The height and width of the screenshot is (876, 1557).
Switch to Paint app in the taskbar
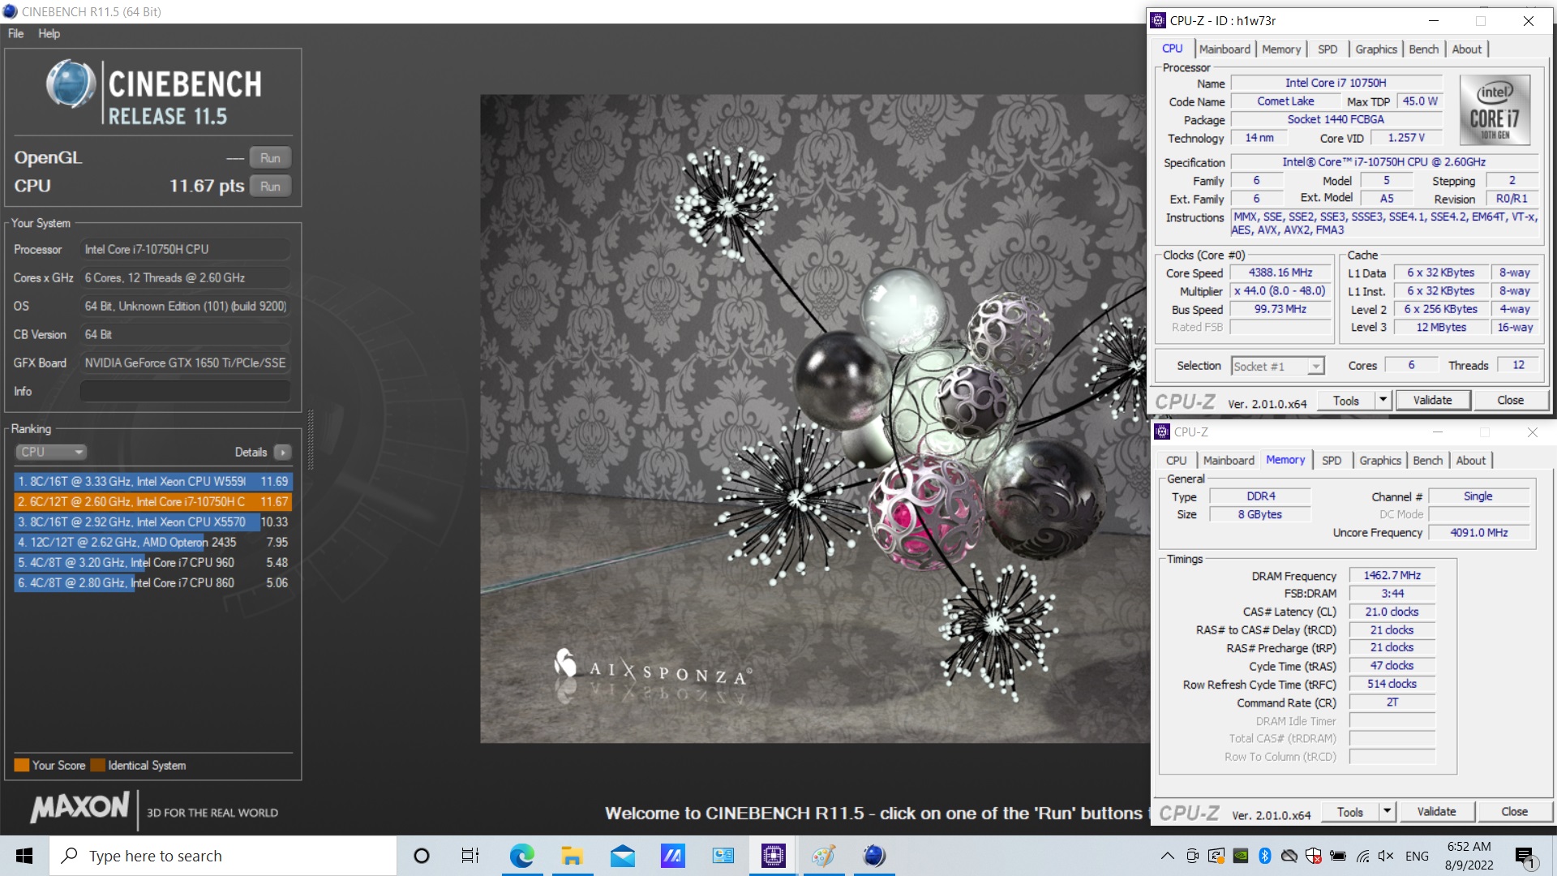(x=823, y=856)
